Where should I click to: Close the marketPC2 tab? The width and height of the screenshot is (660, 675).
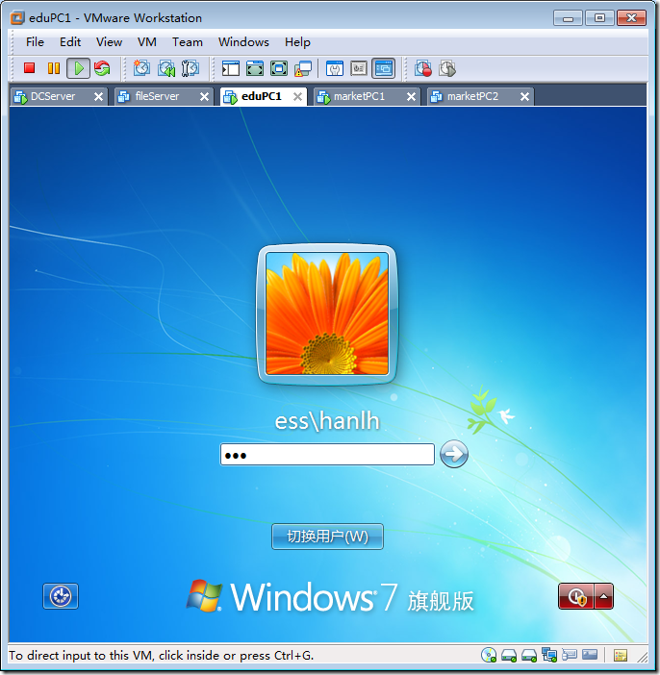[x=524, y=97]
